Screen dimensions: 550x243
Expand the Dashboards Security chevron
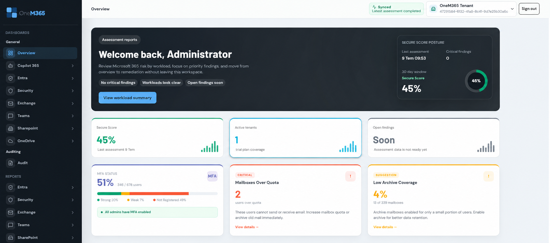73,91
